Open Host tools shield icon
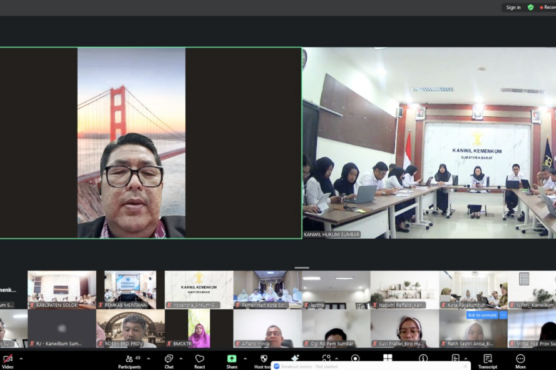The image size is (556, 370). coord(263,359)
